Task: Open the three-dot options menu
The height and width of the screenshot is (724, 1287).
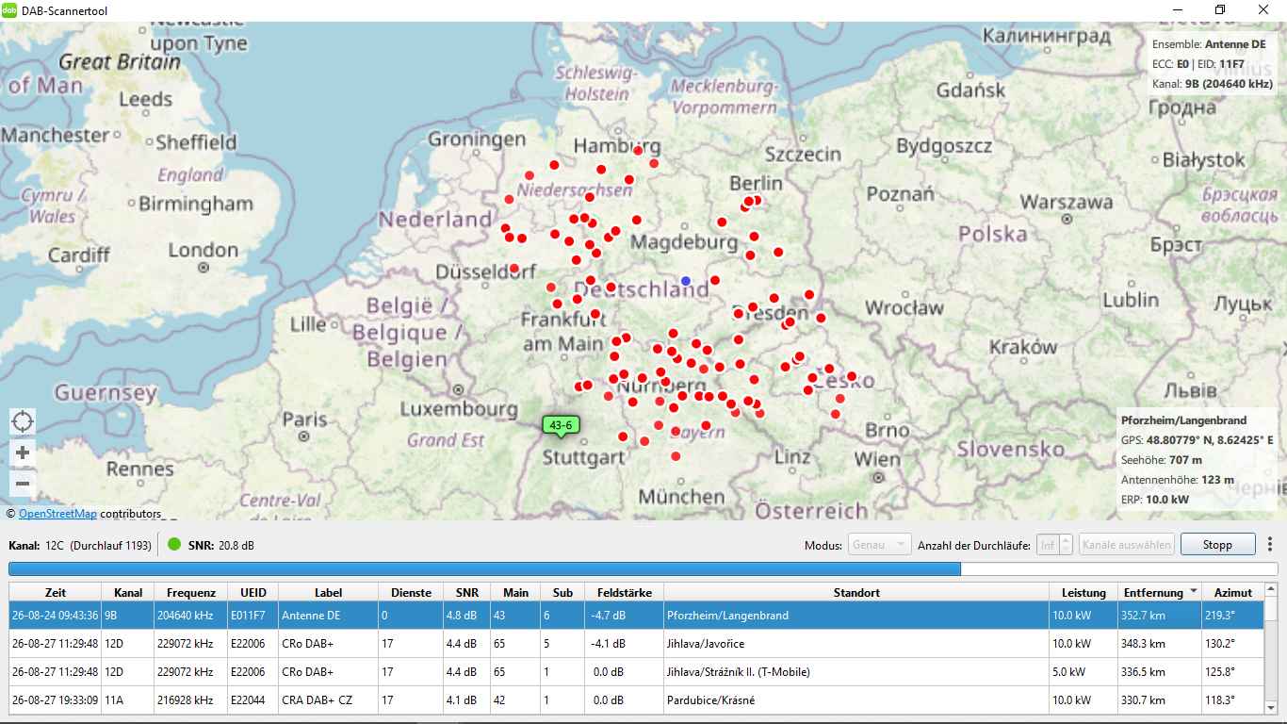Action: 1270,545
